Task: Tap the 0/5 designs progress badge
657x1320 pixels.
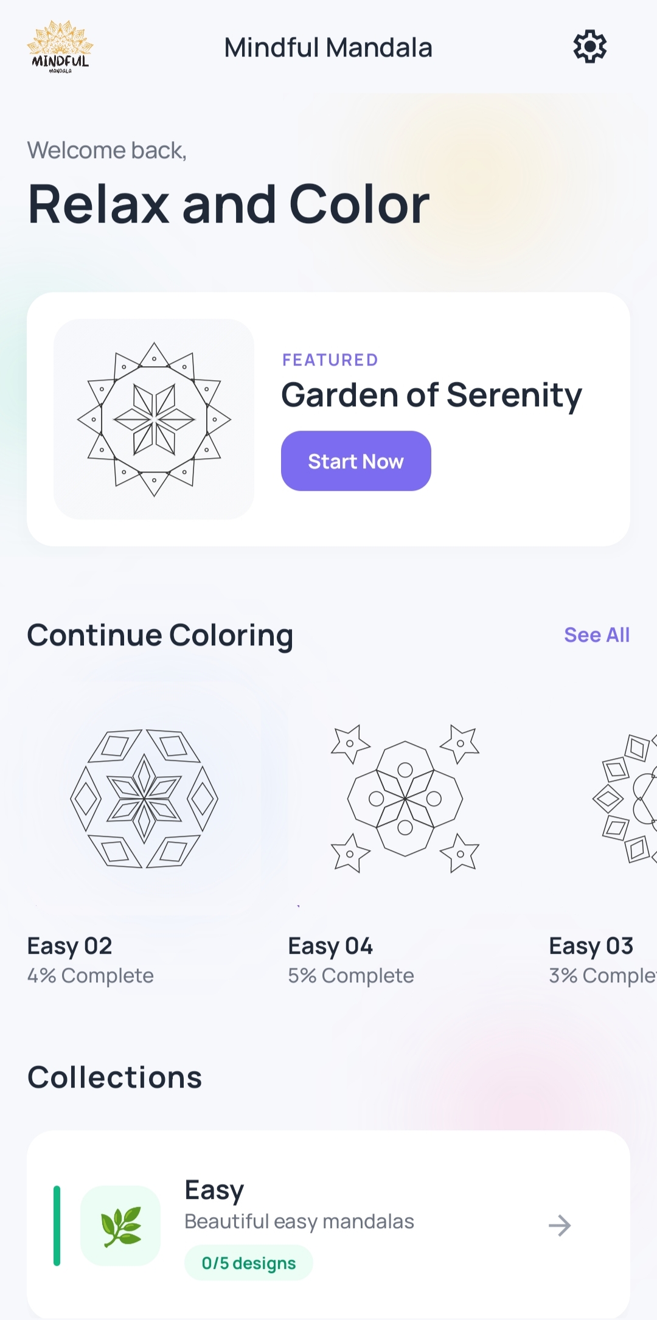Action: pyautogui.click(x=248, y=1263)
